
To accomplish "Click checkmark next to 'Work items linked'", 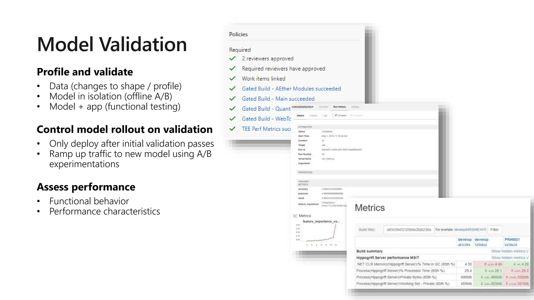I will [232, 79].
